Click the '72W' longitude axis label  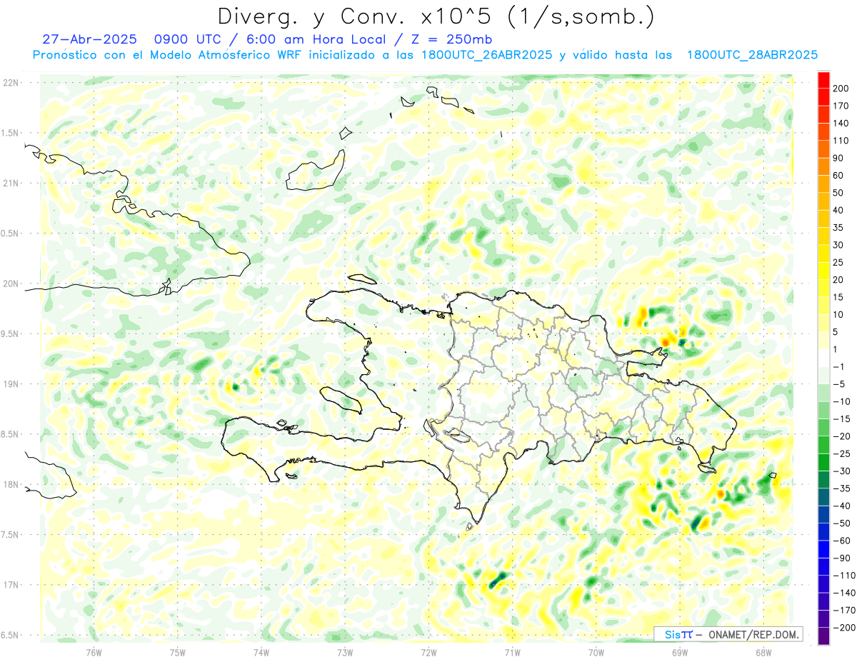(x=428, y=652)
